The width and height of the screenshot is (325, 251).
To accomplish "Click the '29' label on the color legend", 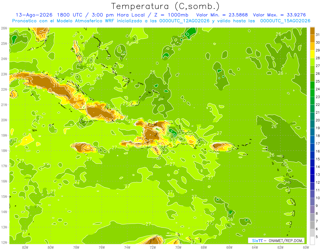I will (318, 50).
